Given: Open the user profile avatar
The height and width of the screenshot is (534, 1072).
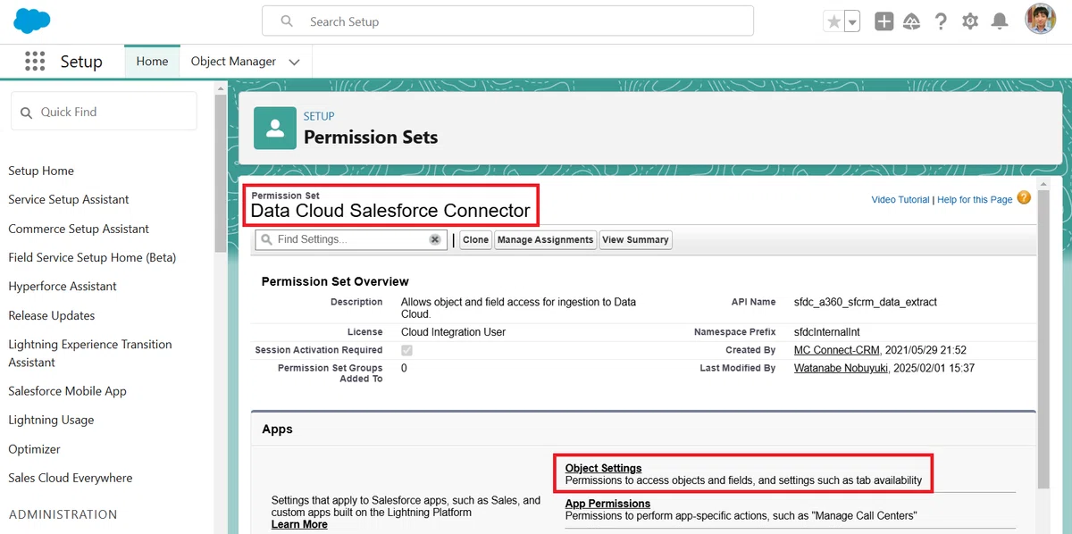Looking at the screenshot, I should (x=1041, y=21).
